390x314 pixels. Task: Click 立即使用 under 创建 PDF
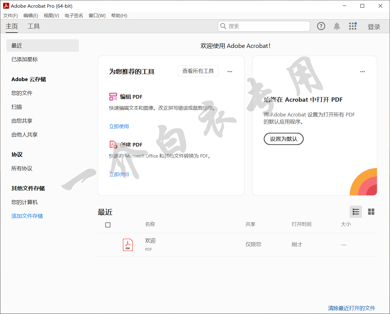119,174
